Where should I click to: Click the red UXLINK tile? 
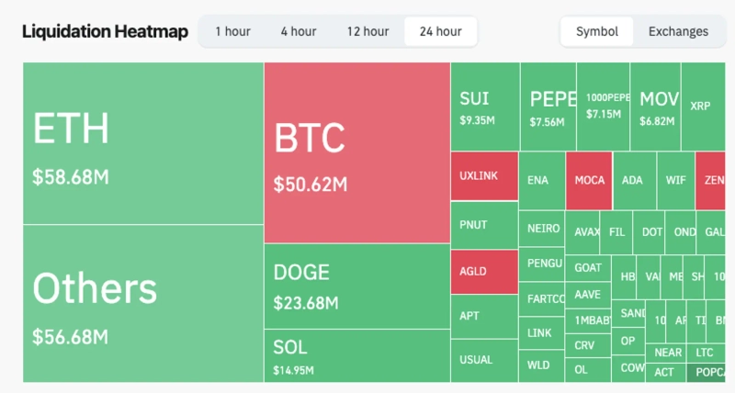[484, 176]
